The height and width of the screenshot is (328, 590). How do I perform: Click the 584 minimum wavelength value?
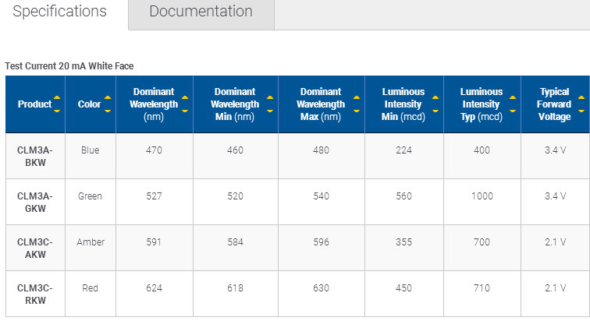pos(235,242)
